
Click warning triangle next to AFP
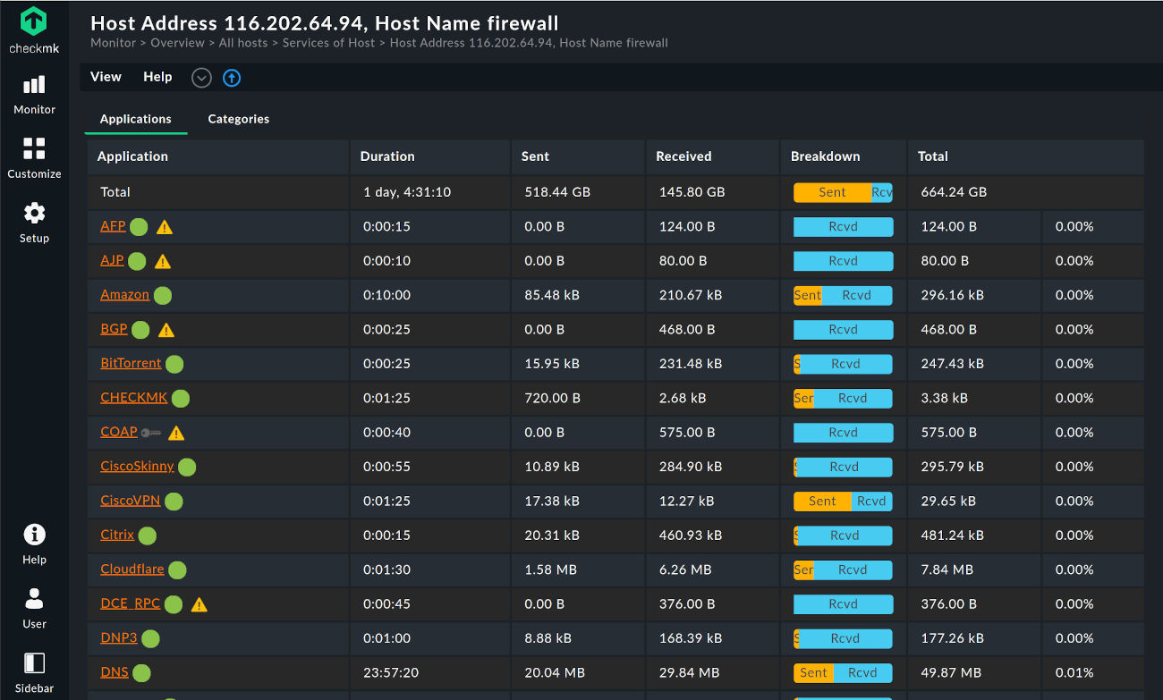click(165, 227)
